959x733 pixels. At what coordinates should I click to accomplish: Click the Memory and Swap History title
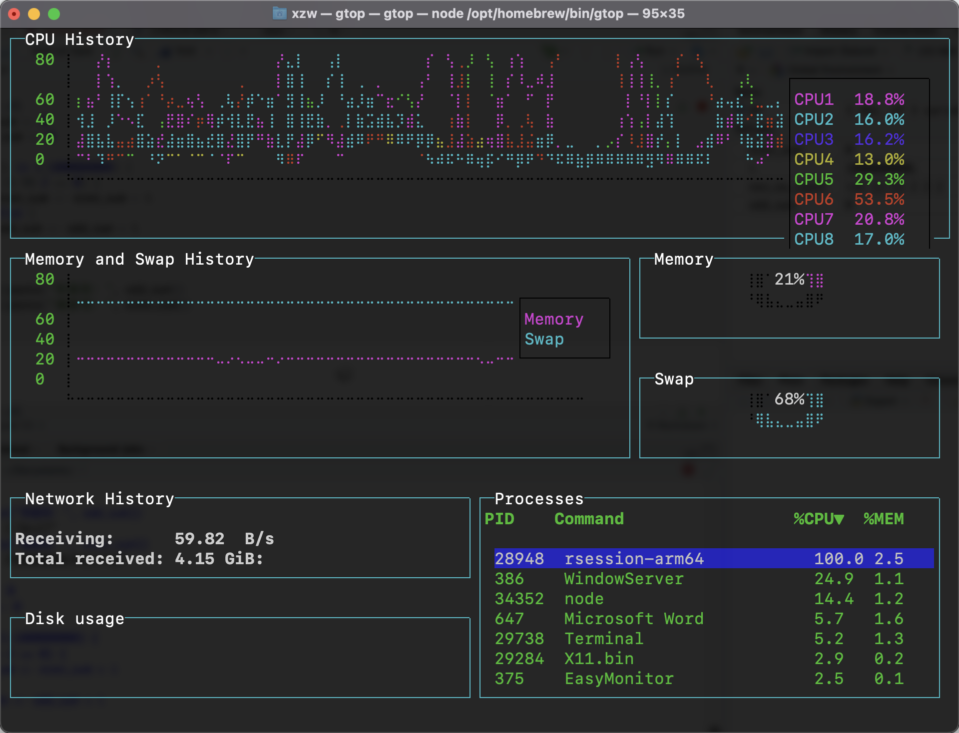click(139, 259)
